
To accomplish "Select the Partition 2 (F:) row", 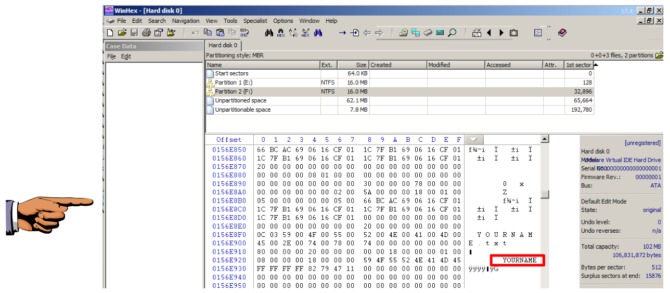I will click(234, 91).
